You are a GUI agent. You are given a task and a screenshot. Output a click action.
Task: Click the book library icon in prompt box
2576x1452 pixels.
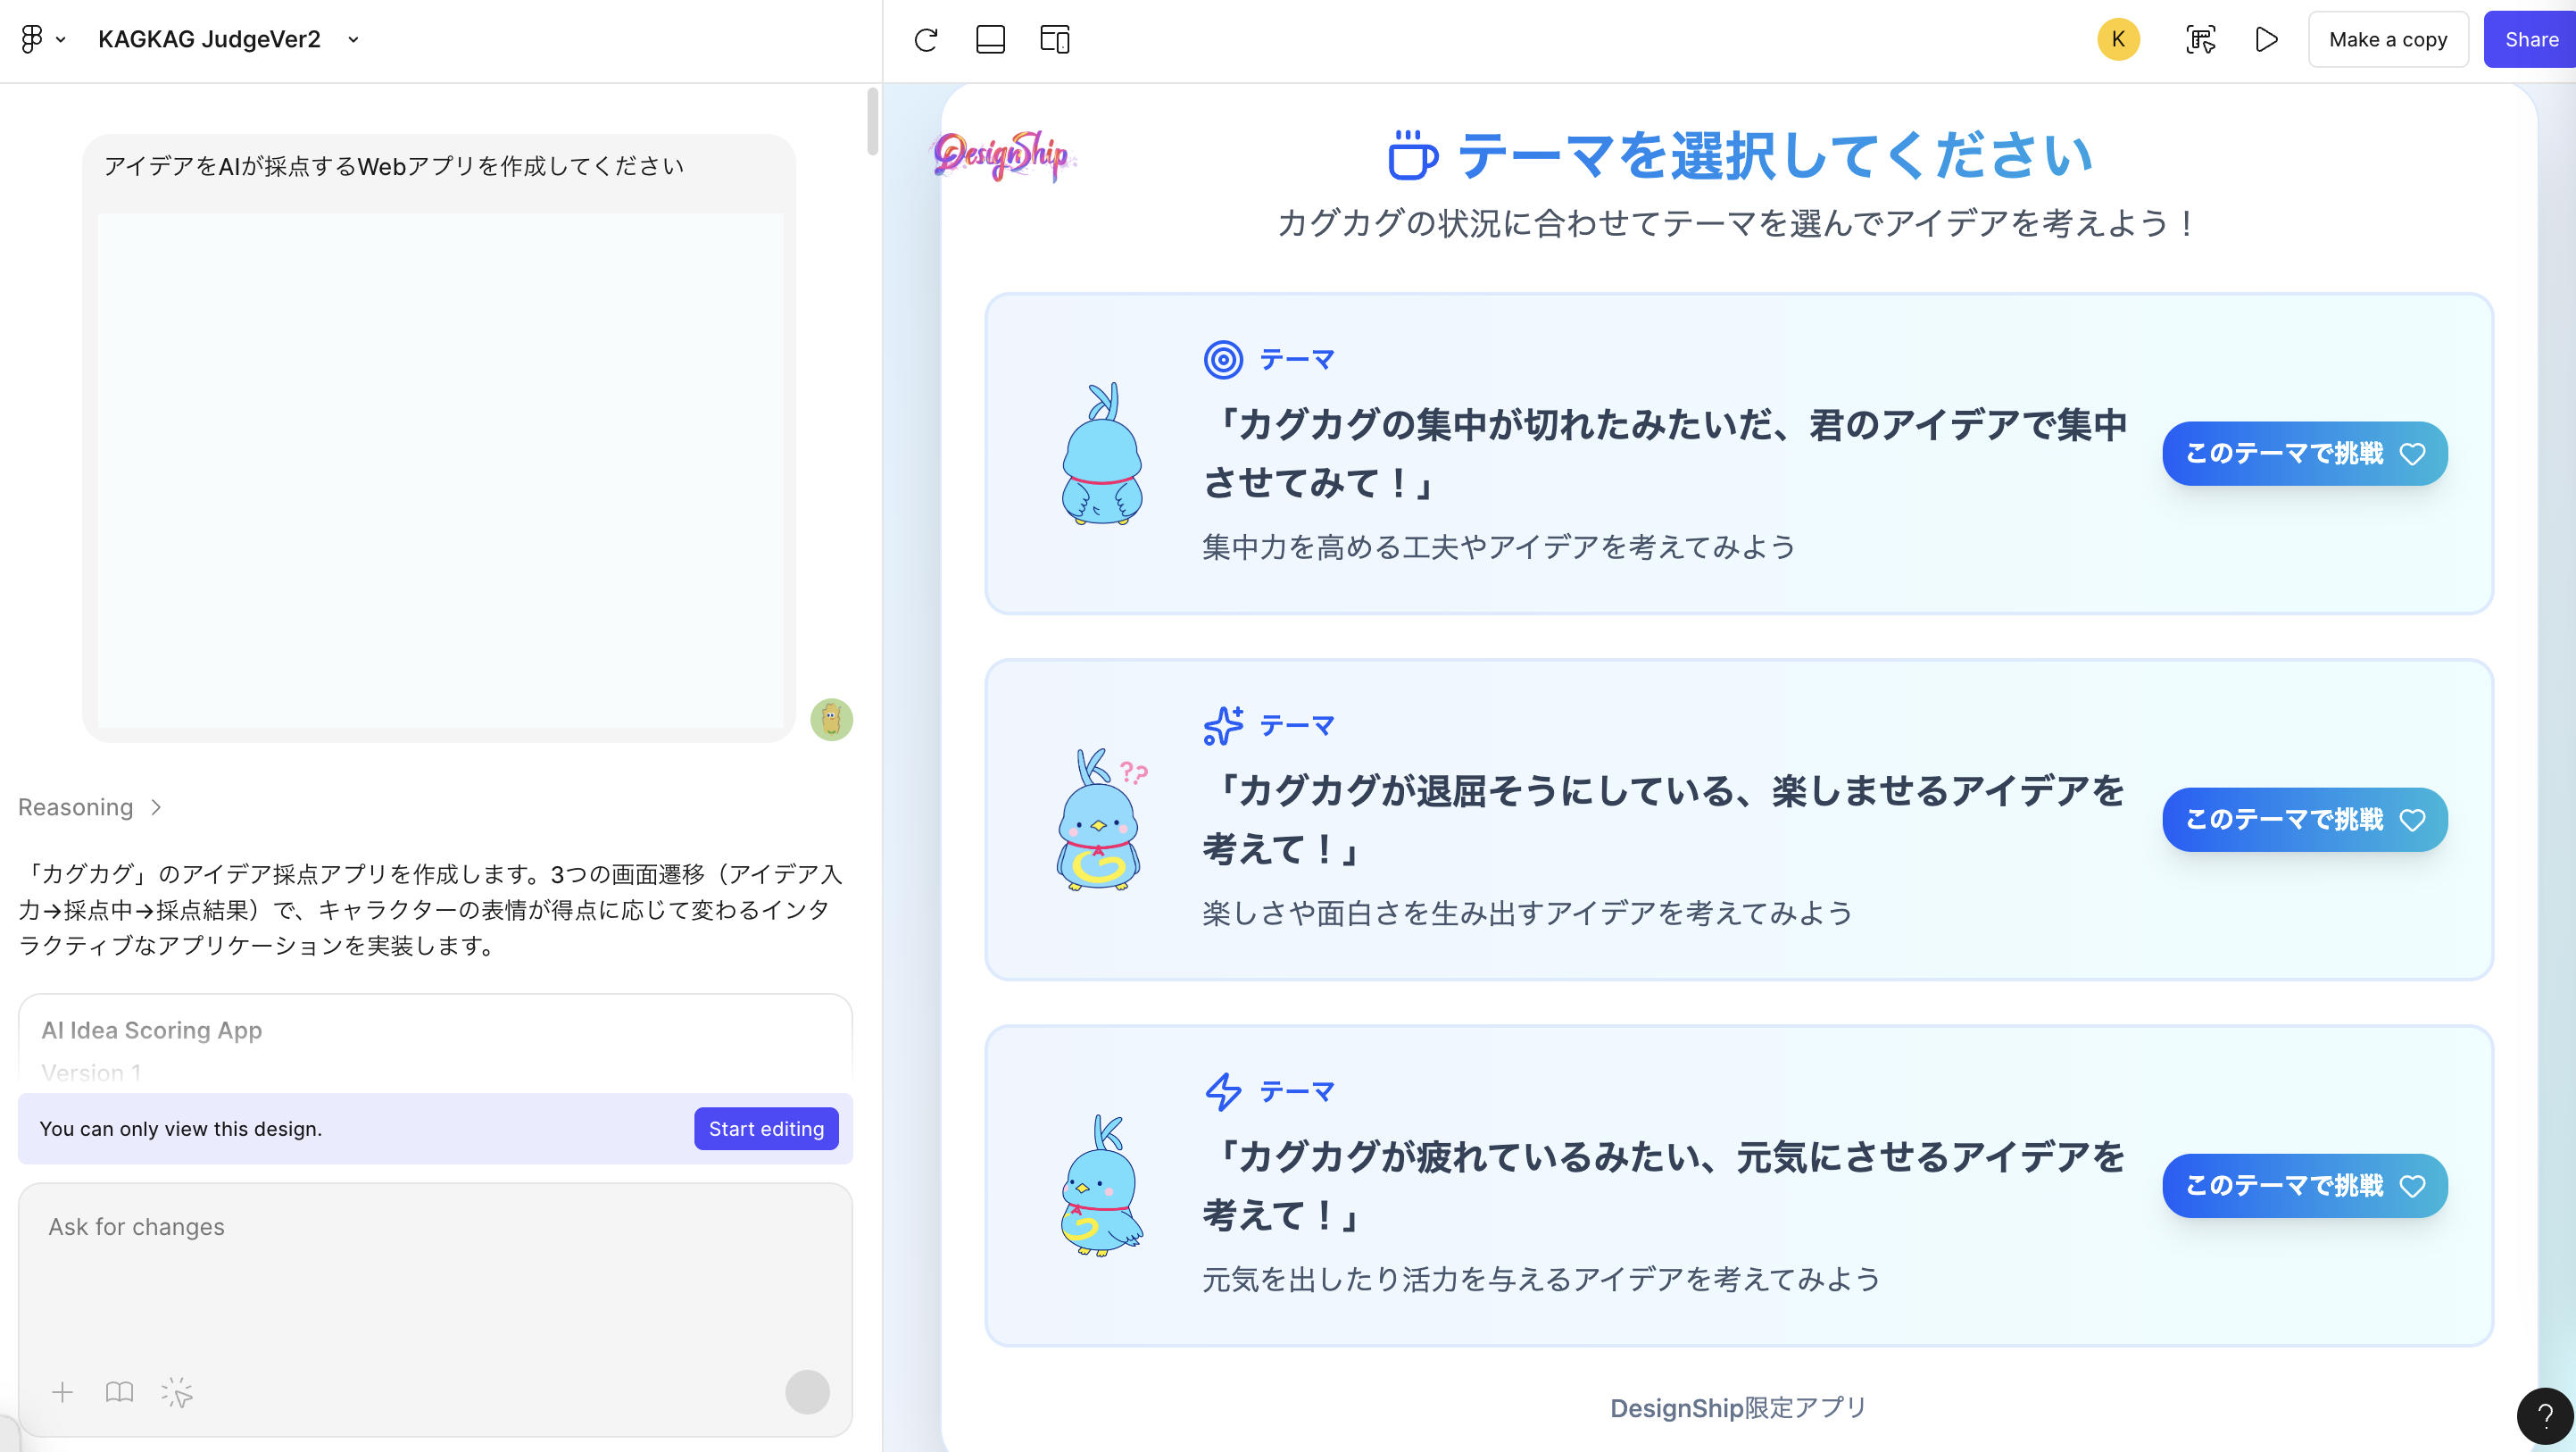click(x=119, y=1392)
